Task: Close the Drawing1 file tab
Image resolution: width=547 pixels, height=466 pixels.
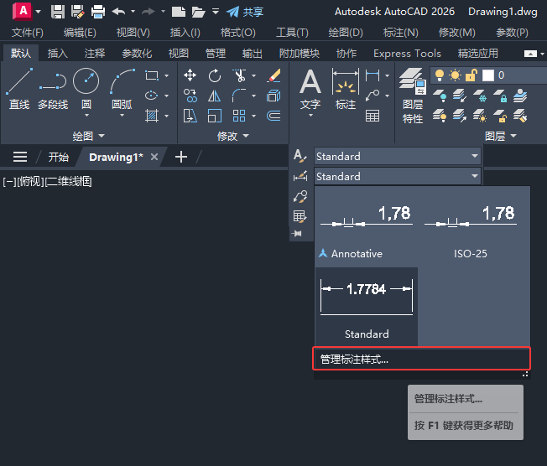Action: [154, 157]
